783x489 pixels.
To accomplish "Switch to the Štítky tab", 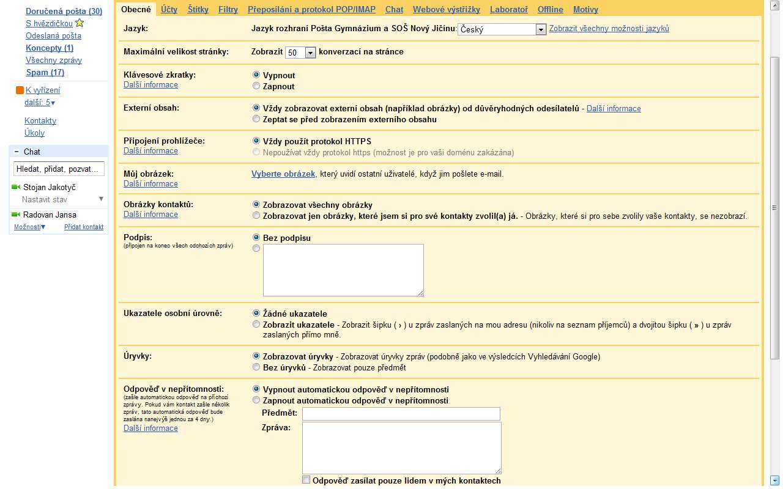I will 198,10.
